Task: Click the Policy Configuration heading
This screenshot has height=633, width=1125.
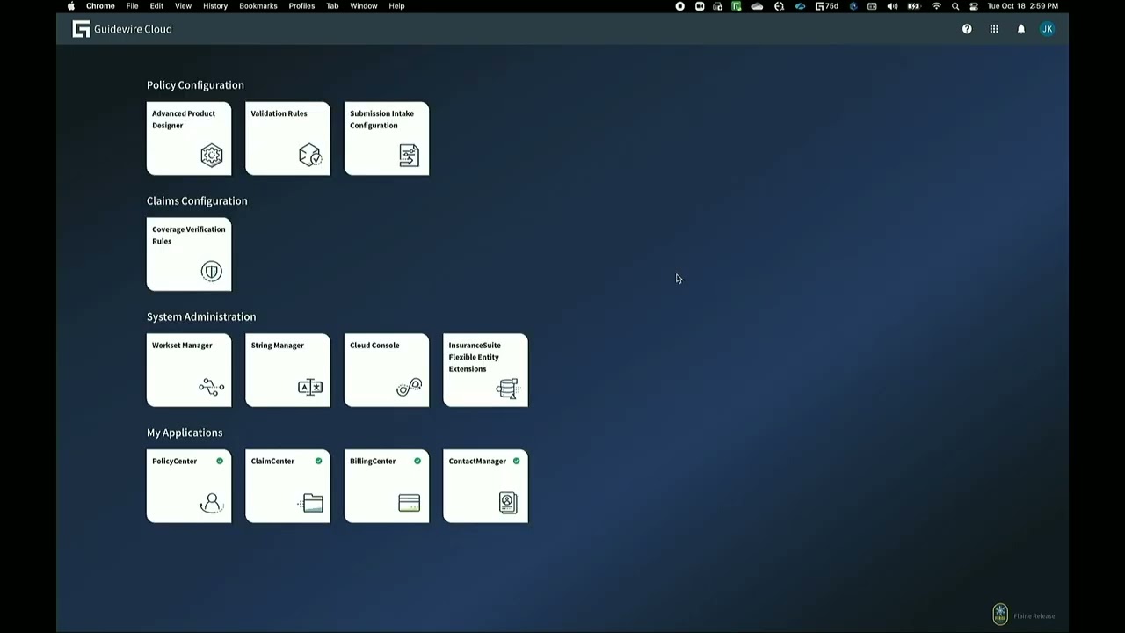Action: 195,85
